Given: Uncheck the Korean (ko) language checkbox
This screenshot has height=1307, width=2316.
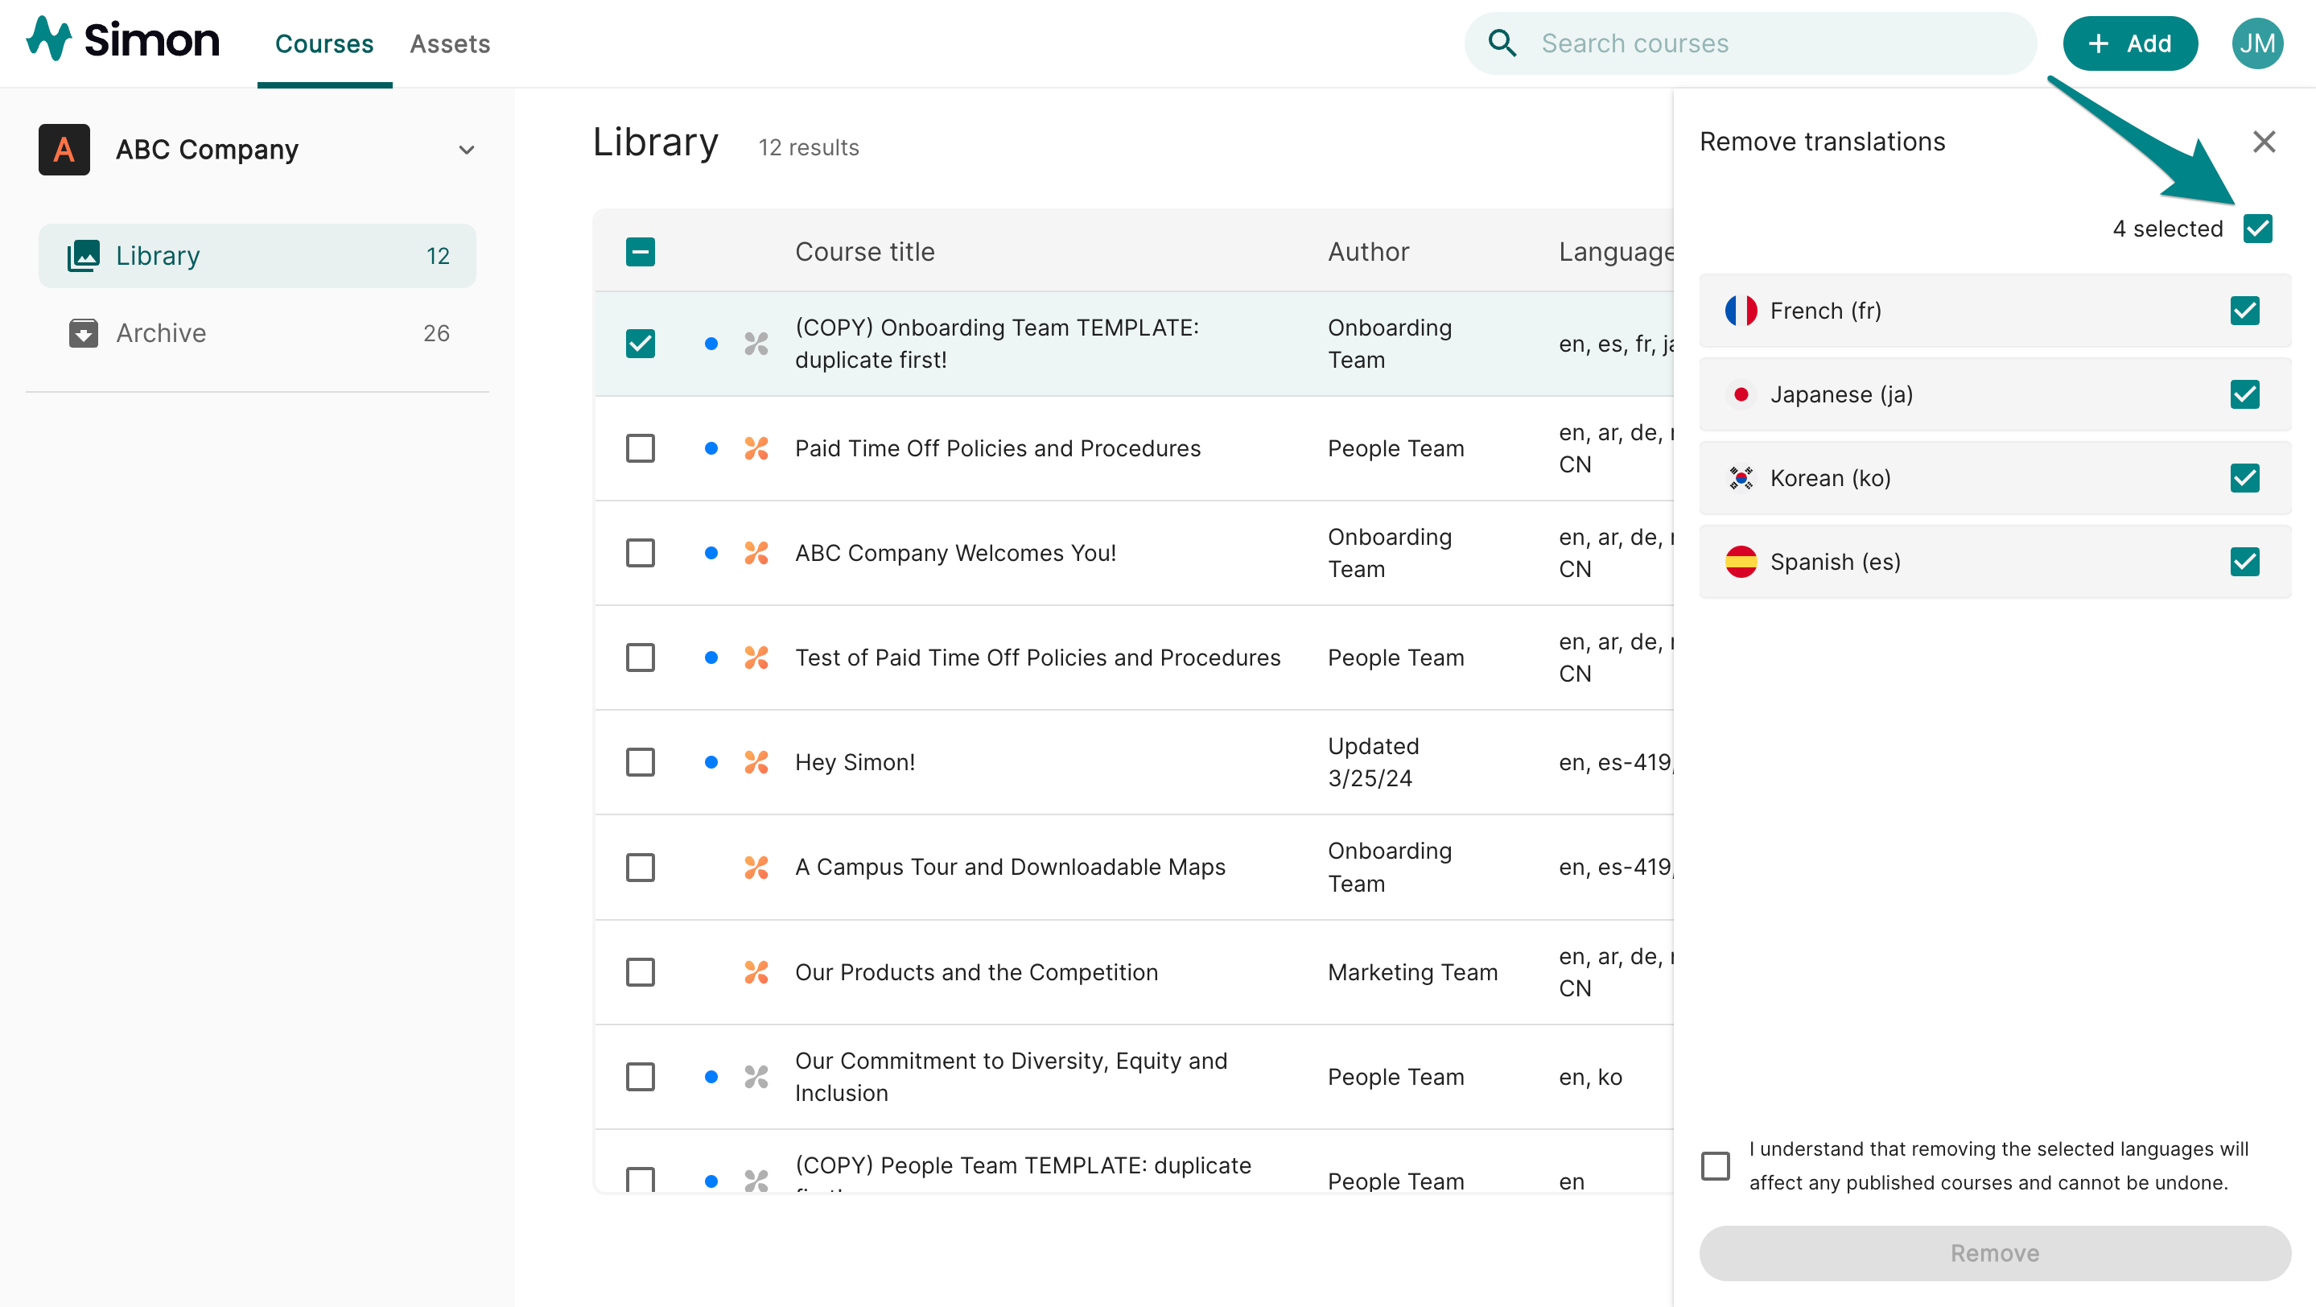Looking at the screenshot, I should point(2244,477).
